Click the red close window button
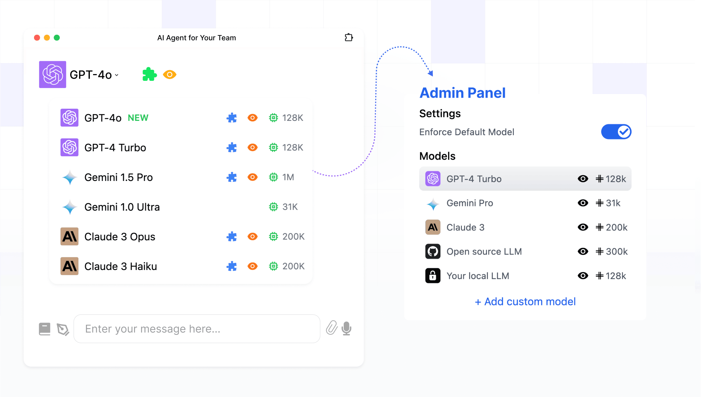Screen dimensions: 701x397 pos(37,38)
